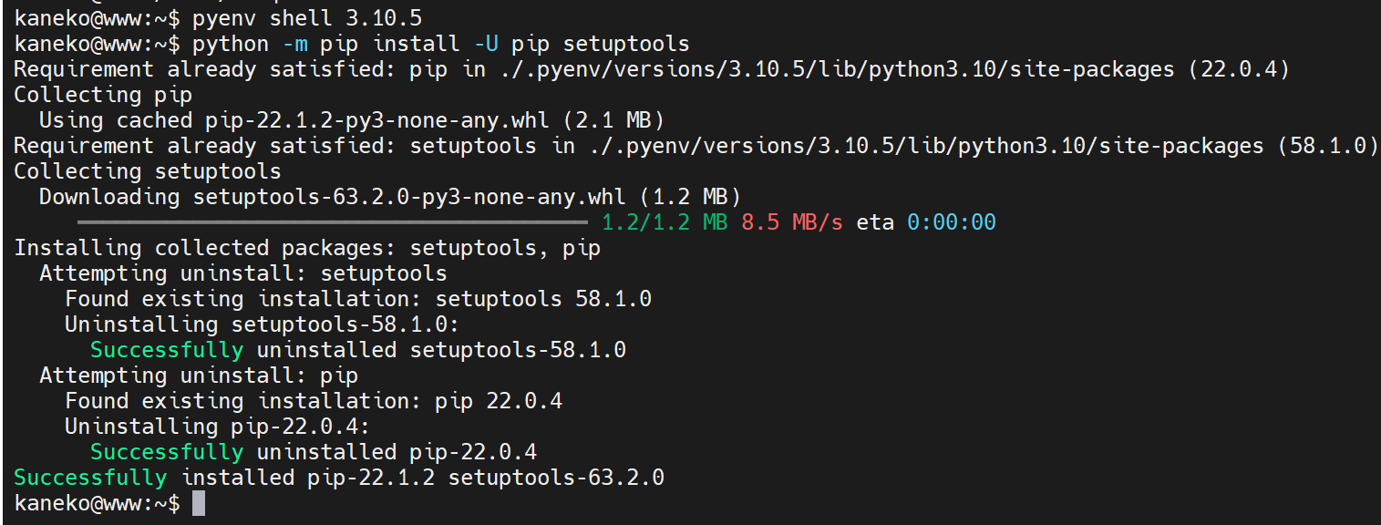
Task: Click the 'Installing collected packages' line
Action: click(307, 248)
